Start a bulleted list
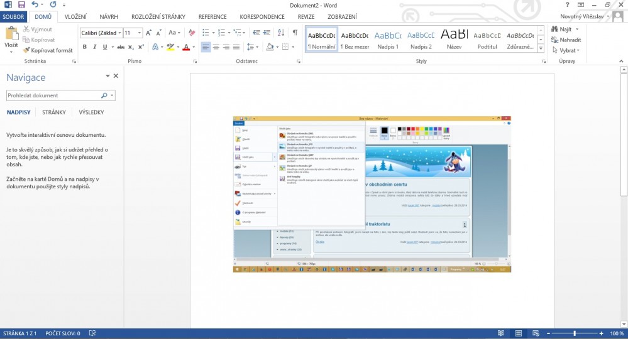 click(207, 33)
